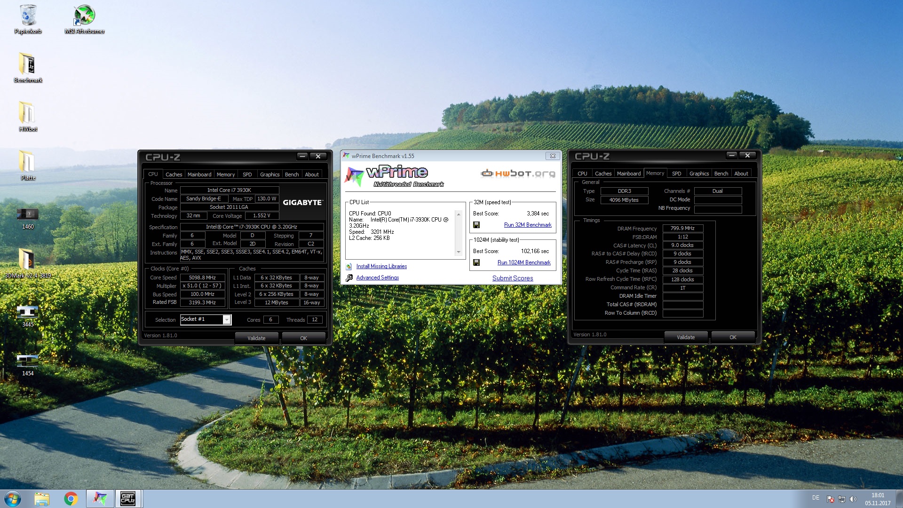Open File Explorer from the taskbar
This screenshot has height=508, width=903.
(42, 499)
